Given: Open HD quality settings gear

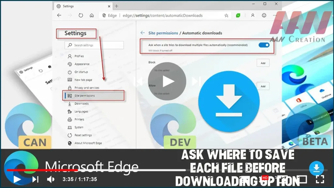Looking at the screenshot, I should point(265,179).
